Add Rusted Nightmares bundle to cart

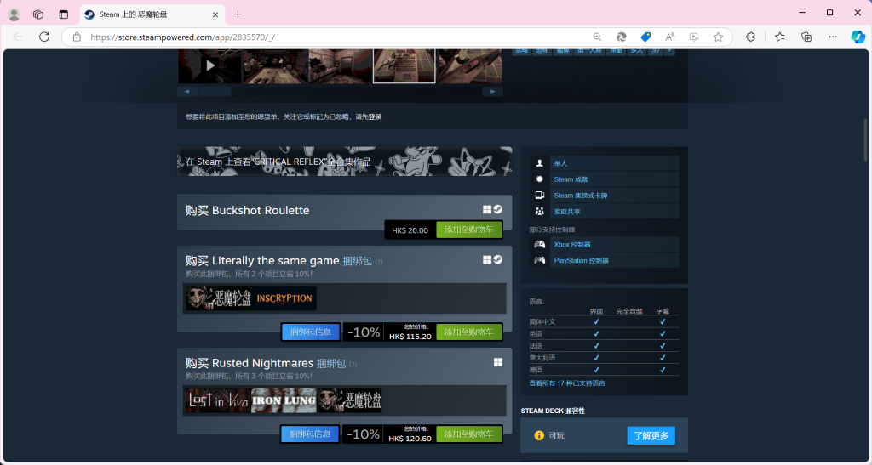pos(469,434)
